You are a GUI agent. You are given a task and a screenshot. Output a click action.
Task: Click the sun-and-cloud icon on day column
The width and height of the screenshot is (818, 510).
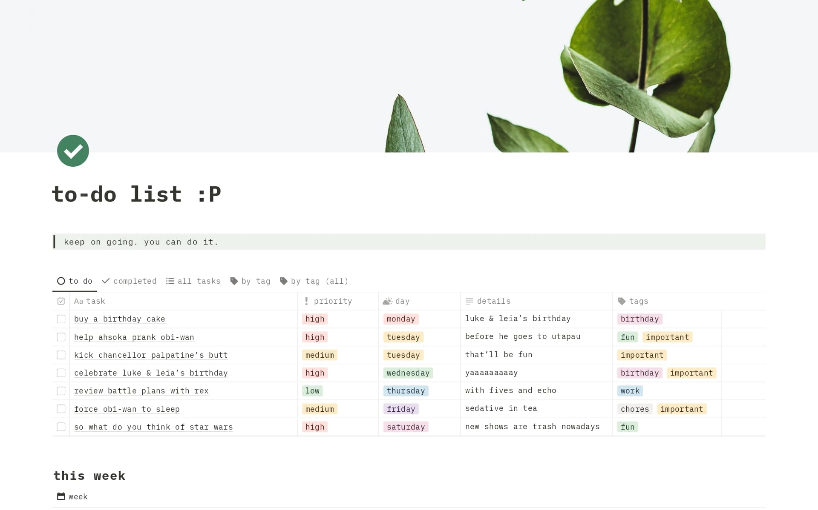(x=387, y=301)
